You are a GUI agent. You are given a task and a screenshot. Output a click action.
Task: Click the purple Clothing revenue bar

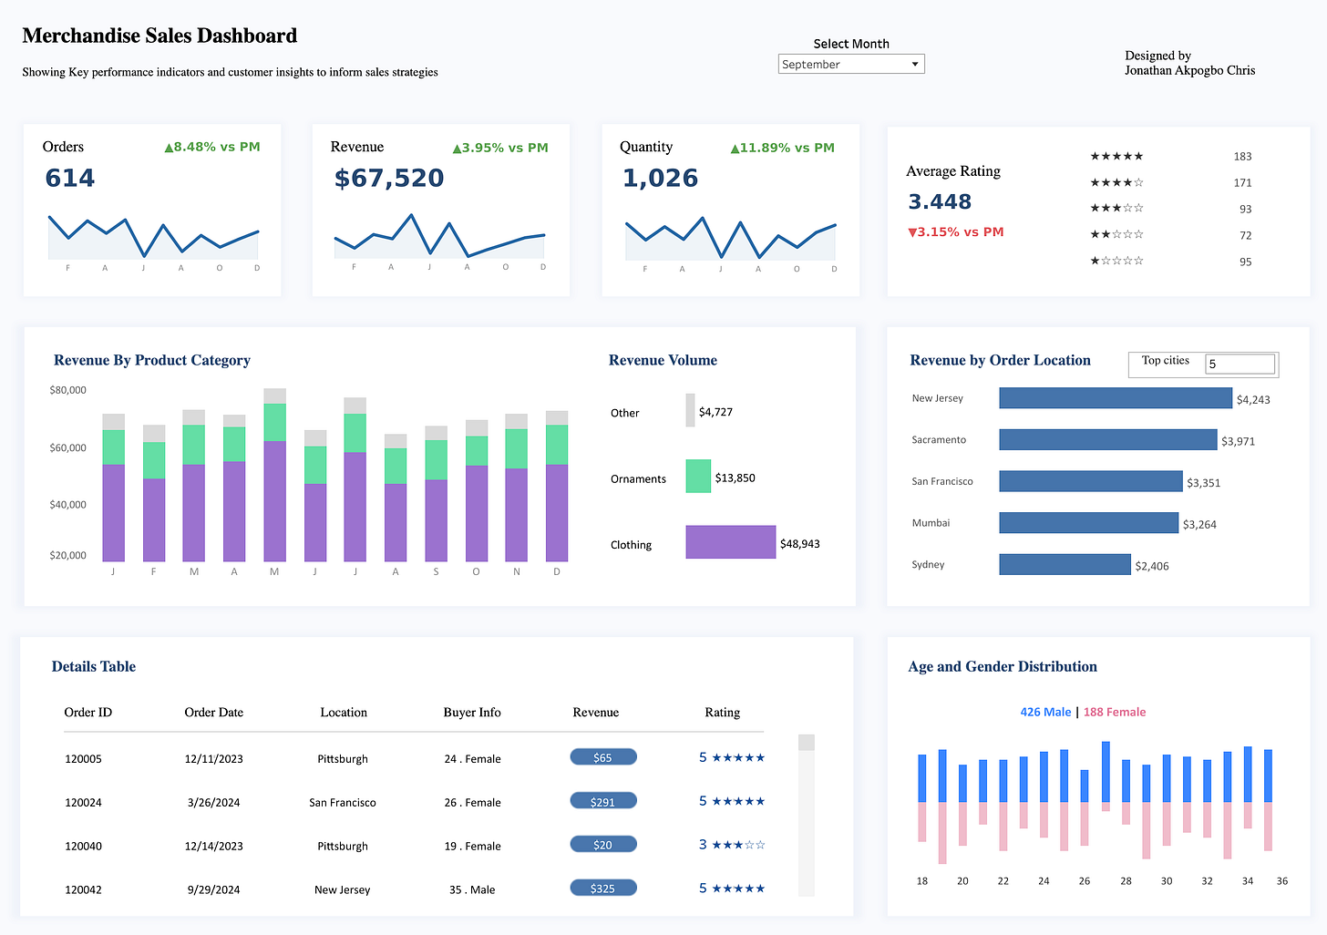pyautogui.click(x=731, y=542)
